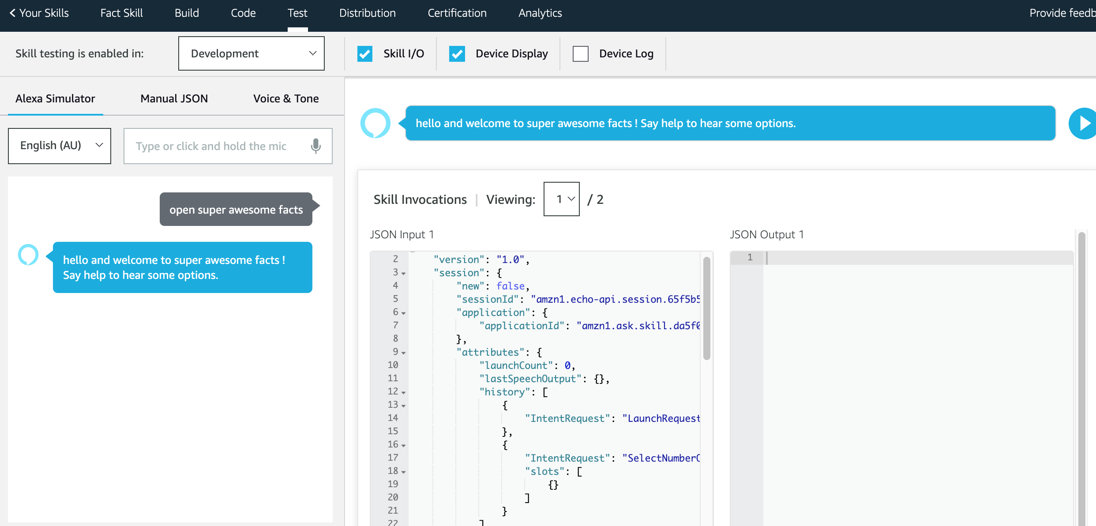Viewport: 1096px width, 526px height.
Task: Open the Distribution menu item
Action: [x=367, y=13]
